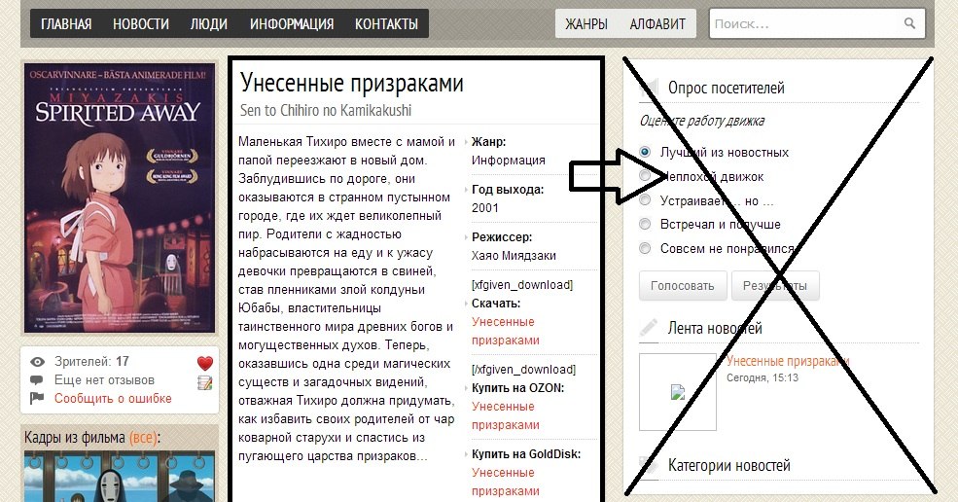The height and width of the screenshot is (502, 958).
Task: Open the ИНФОРМАЦИЯ menu item
Action: point(292,24)
